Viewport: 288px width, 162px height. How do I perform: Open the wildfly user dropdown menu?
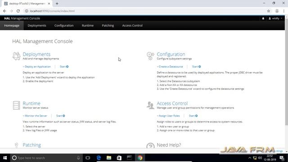pos(275,18)
